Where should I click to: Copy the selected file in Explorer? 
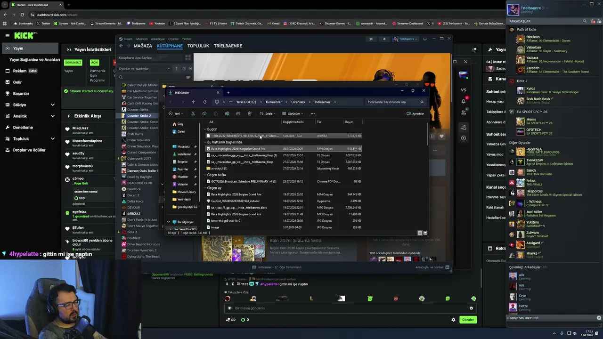click(204, 113)
